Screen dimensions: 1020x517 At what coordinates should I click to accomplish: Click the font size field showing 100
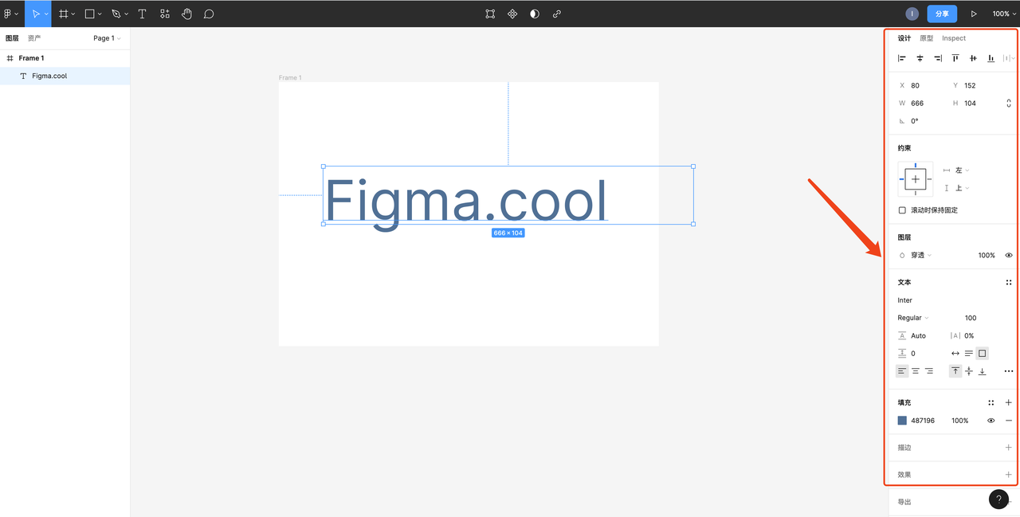970,318
